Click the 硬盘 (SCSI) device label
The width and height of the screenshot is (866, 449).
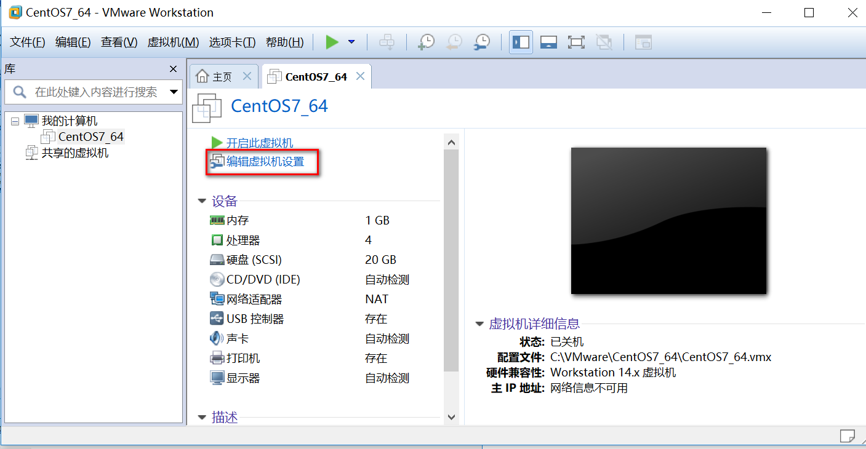click(254, 260)
